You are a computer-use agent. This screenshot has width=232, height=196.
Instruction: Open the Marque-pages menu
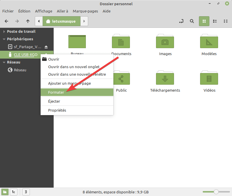pos(85,11)
